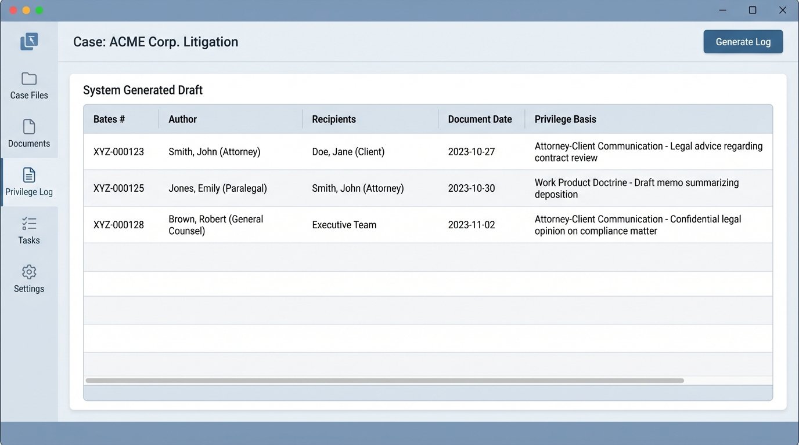799x445 pixels.
Task: Click the horizontal scrollbar below the table
Action: (x=385, y=381)
